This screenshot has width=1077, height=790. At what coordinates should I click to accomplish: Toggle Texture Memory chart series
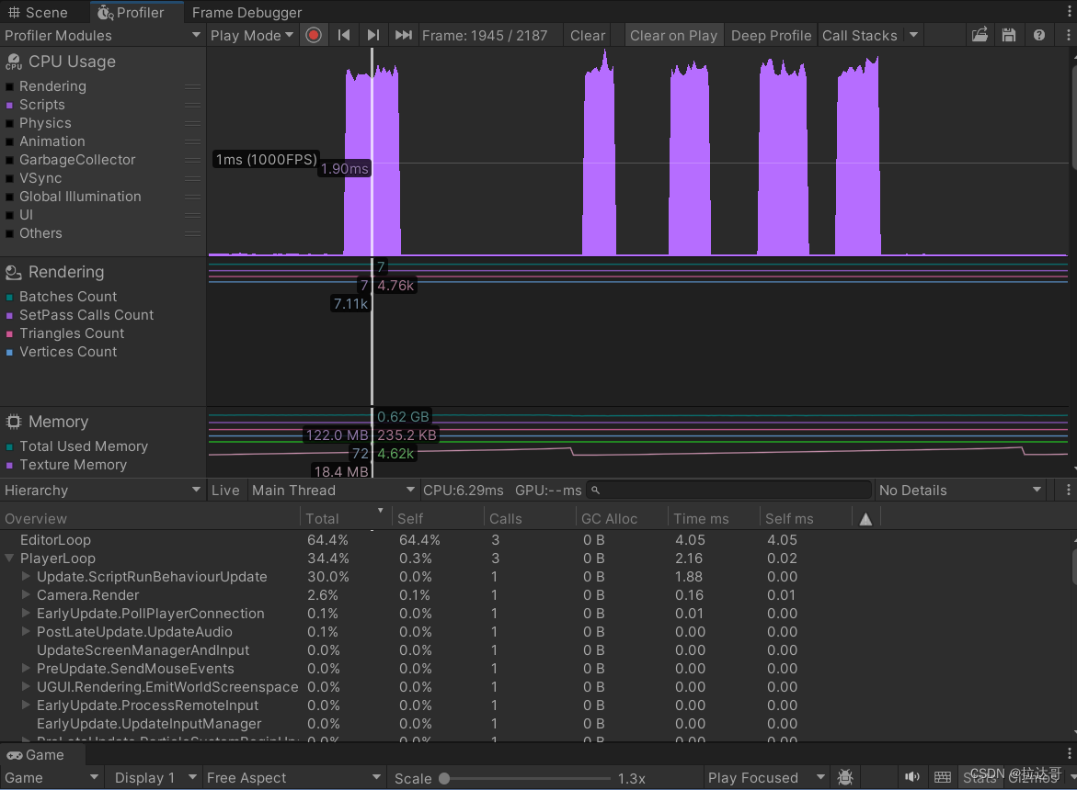pyautogui.click(x=9, y=465)
